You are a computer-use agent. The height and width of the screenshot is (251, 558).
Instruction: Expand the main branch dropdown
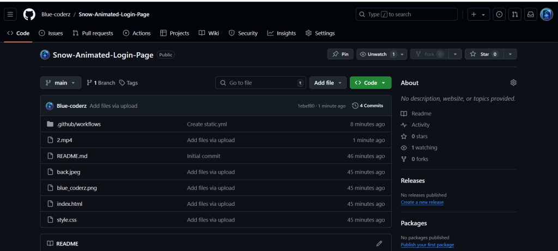click(x=60, y=82)
